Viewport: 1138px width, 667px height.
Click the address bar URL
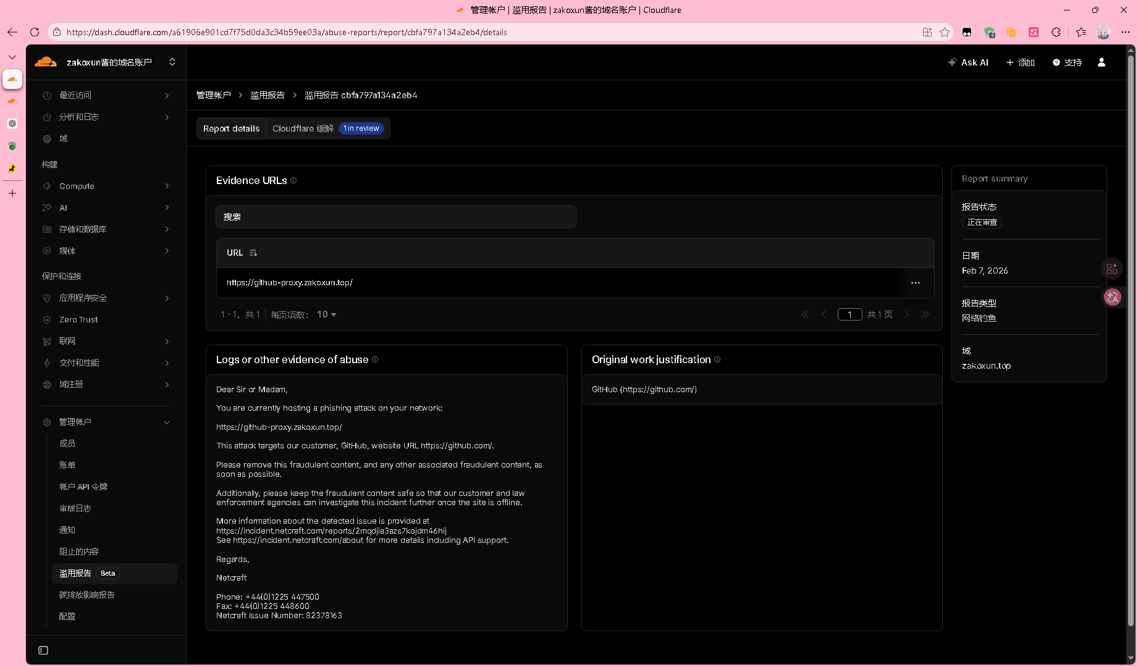click(x=287, y=32)
